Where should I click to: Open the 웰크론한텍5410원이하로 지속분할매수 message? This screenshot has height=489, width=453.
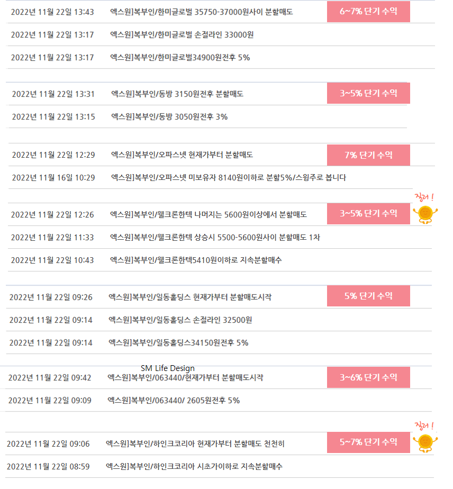coord(196,260)
